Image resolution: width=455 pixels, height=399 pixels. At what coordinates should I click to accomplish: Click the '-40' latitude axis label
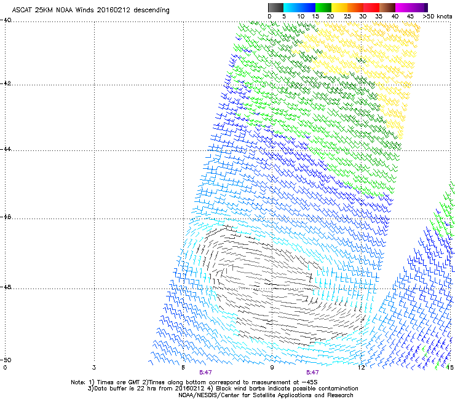pos(6,20)
